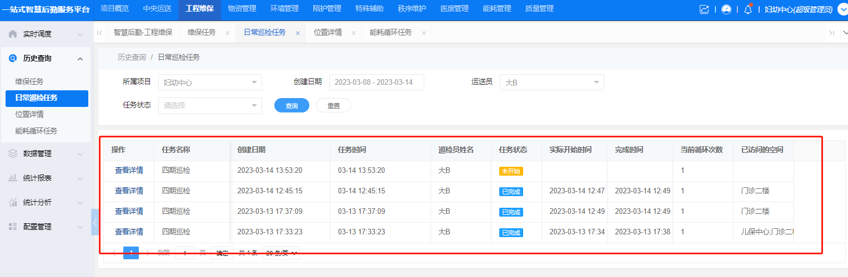
Task: Close the 能耗循环任务 tab
Action: [x=424, y=33]
